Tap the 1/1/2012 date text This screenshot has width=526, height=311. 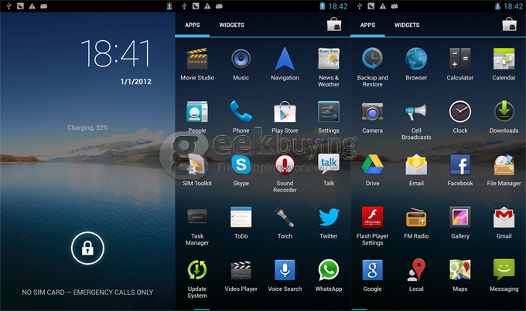pos(136,81)
